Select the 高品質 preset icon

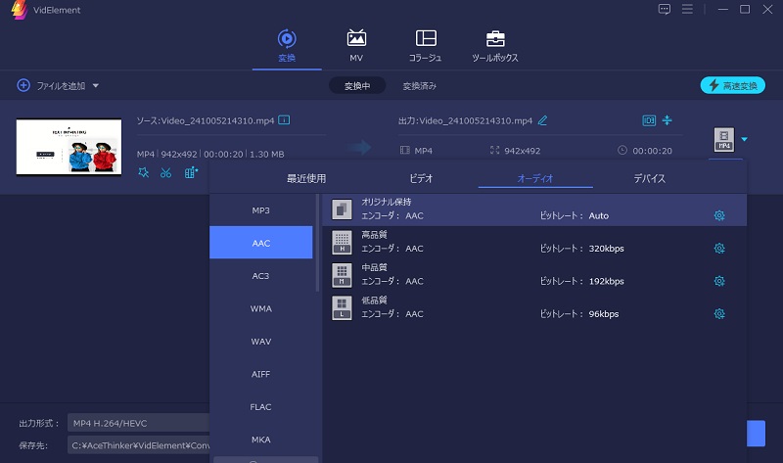(x=342, y=242)
